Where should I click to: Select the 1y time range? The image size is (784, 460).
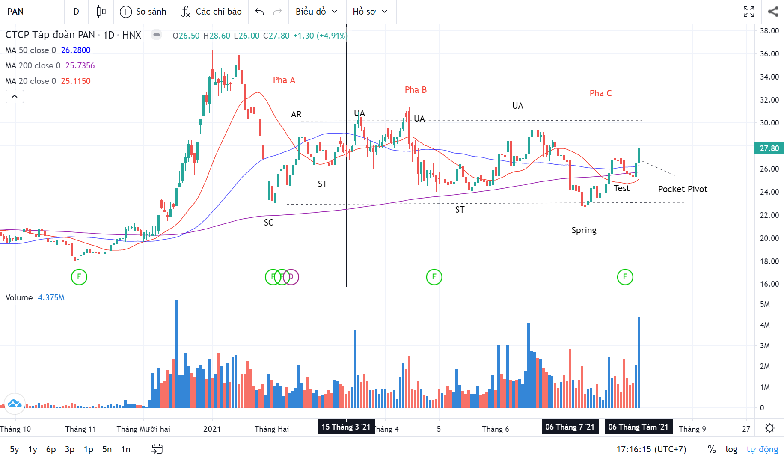point(33,449)
